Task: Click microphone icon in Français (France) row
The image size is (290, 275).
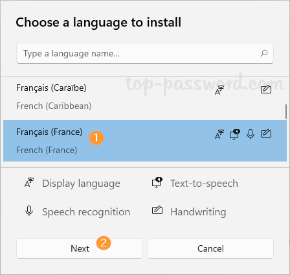Action: click(x=251, y=134)
